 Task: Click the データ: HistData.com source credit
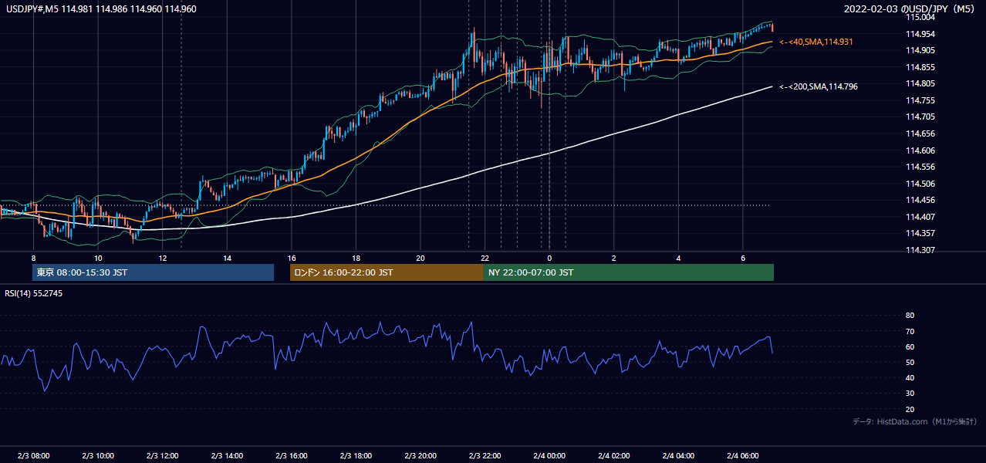[915, 421]
